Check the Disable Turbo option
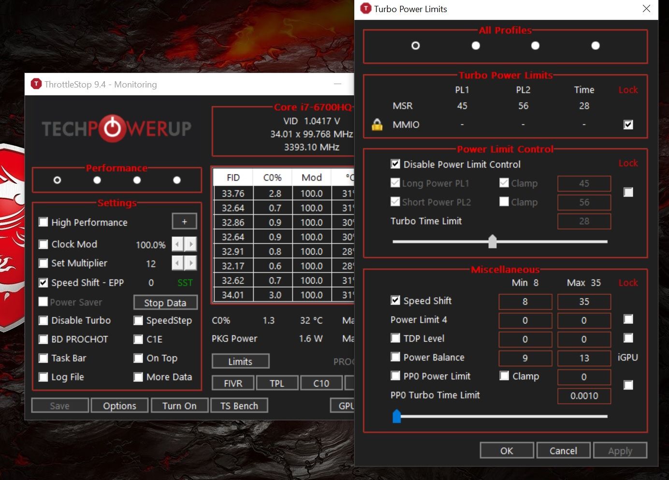The width and height of the screenshot is (669, 480). 44,320
